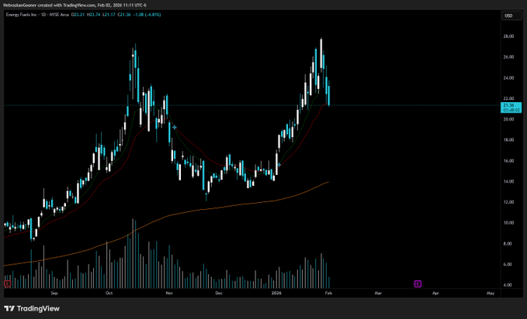This screenshot has width=527, height=319.
Task: Click the 28.00 price axis label
Action: click(x=508, y=36)
